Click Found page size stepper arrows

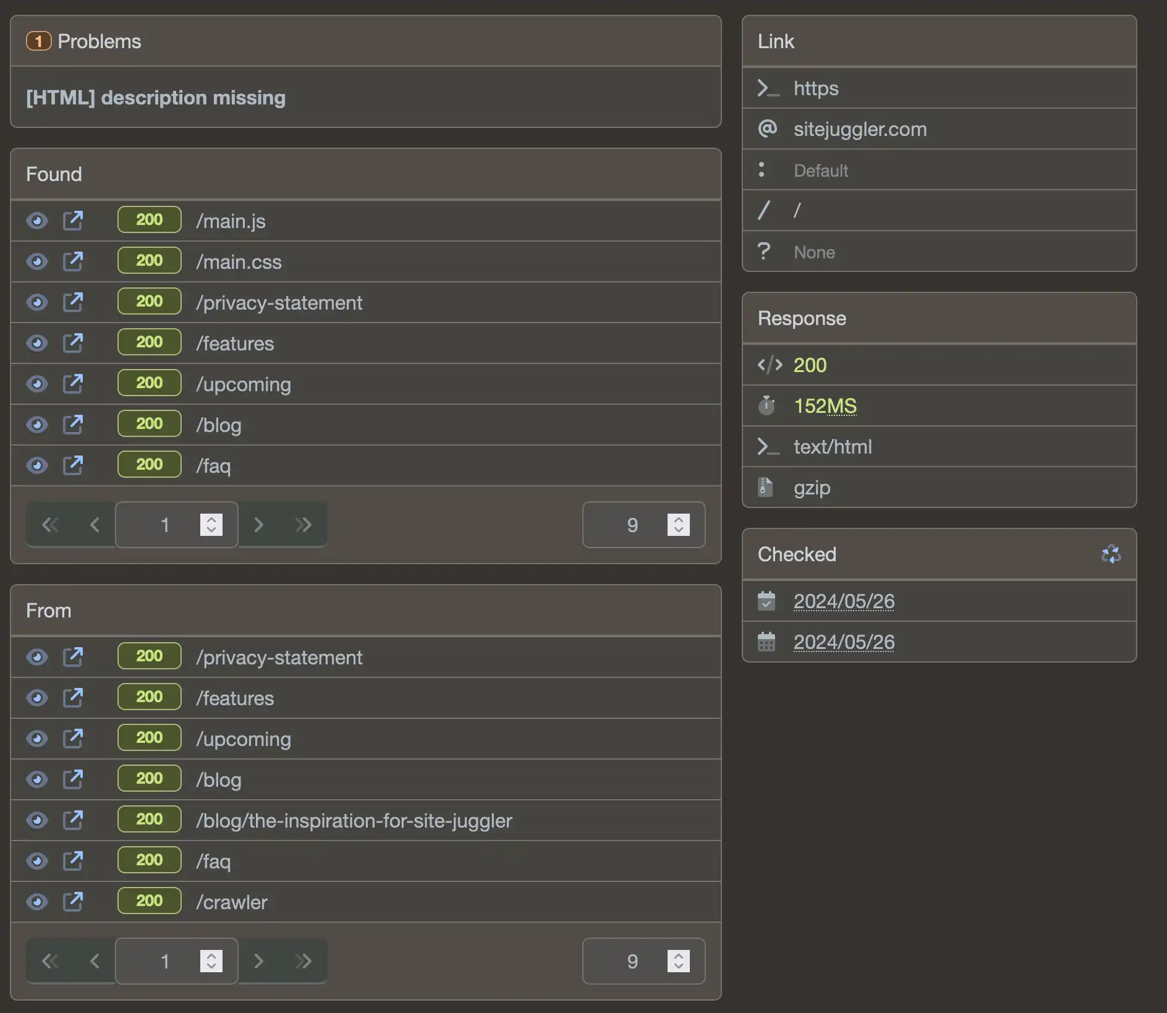(x=679, y=525)
